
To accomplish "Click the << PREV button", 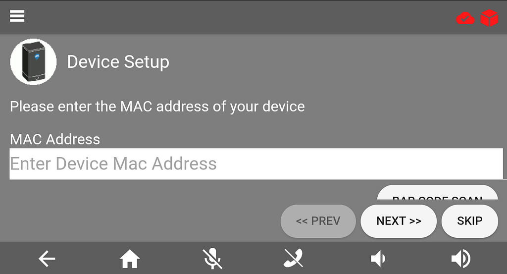I will (x=318, y=221).
